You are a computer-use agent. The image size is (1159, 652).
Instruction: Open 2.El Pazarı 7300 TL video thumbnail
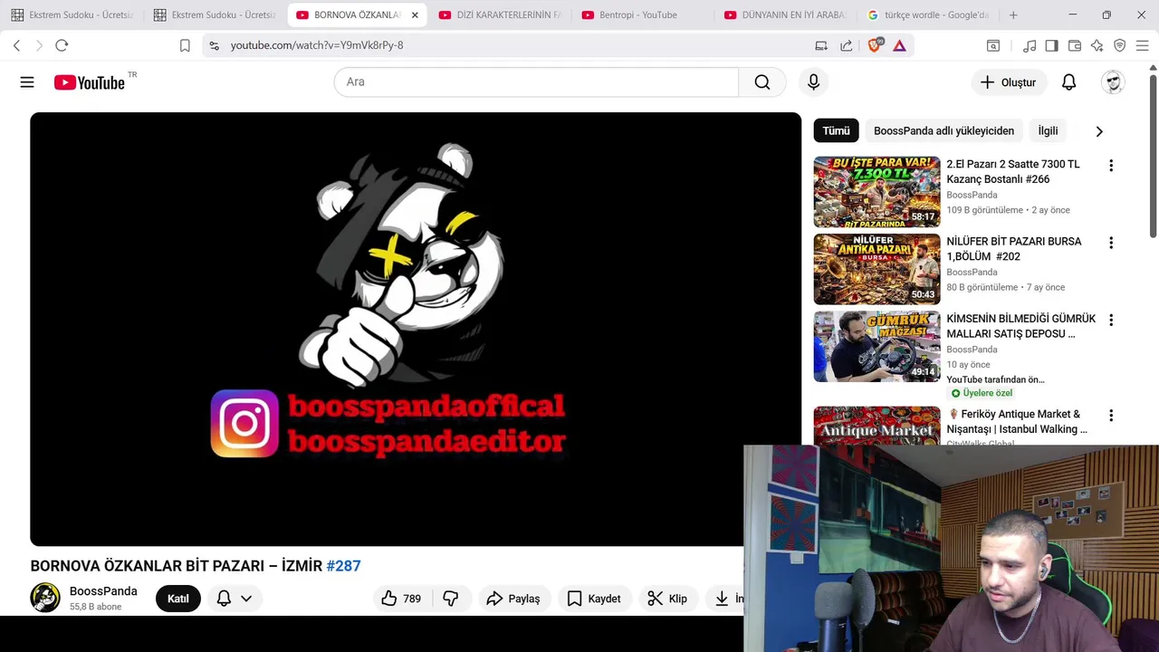coord(876,192)
